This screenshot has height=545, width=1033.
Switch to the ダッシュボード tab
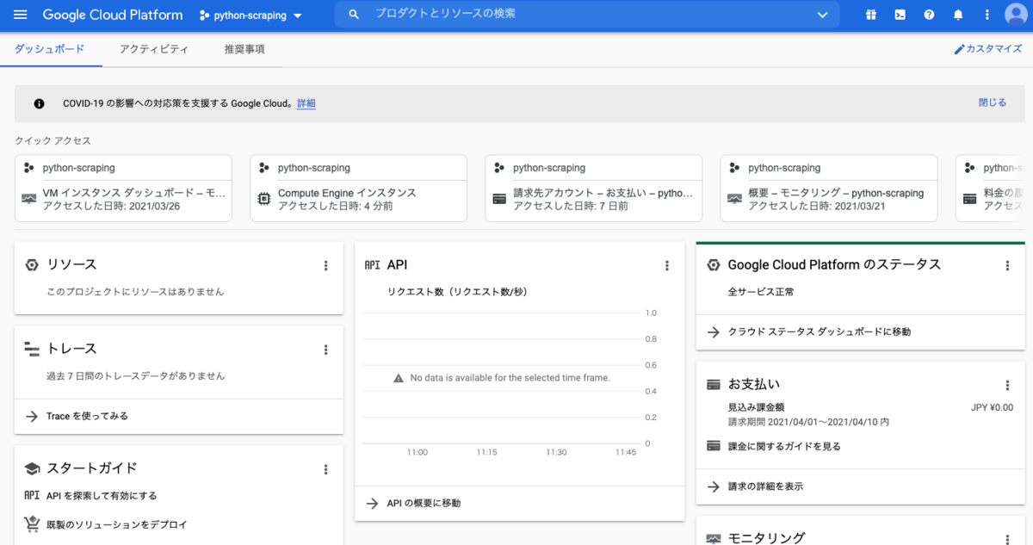click(x=50, y=49)
